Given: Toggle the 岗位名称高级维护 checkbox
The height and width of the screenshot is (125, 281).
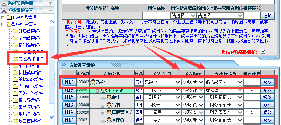Looking at the screenshot, I should (x=263, y=51).
